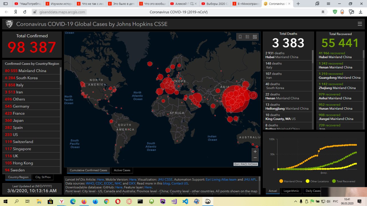Screen dimensions: 367x206
Task: Show the map legend list icon
Action: (x=247, y=37)
